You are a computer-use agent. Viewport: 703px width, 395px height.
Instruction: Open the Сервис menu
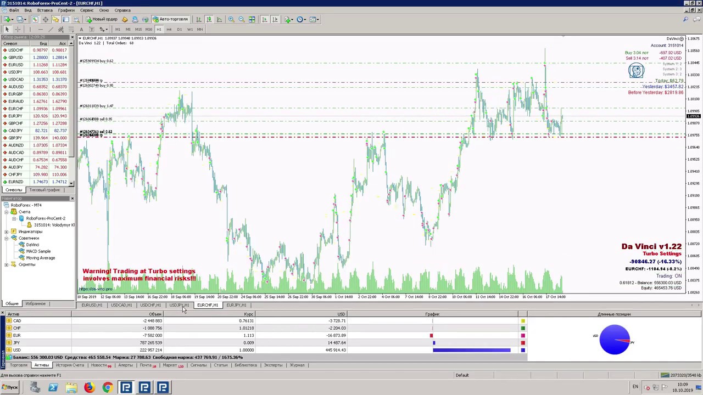[87, 10]
